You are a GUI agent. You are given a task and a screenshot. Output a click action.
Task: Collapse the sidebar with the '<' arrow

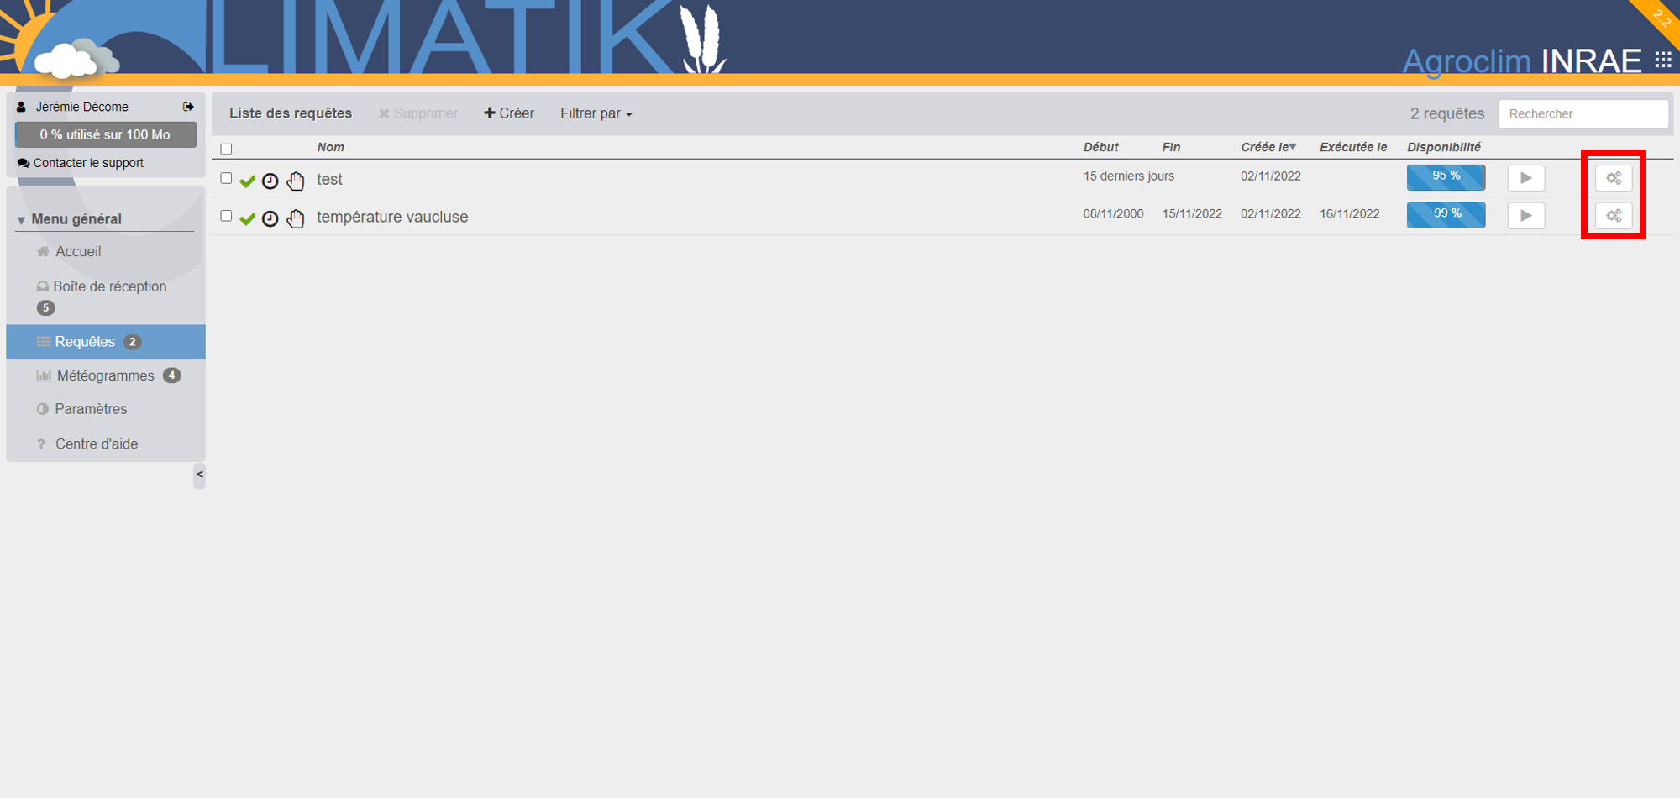(x=199, y=475)
